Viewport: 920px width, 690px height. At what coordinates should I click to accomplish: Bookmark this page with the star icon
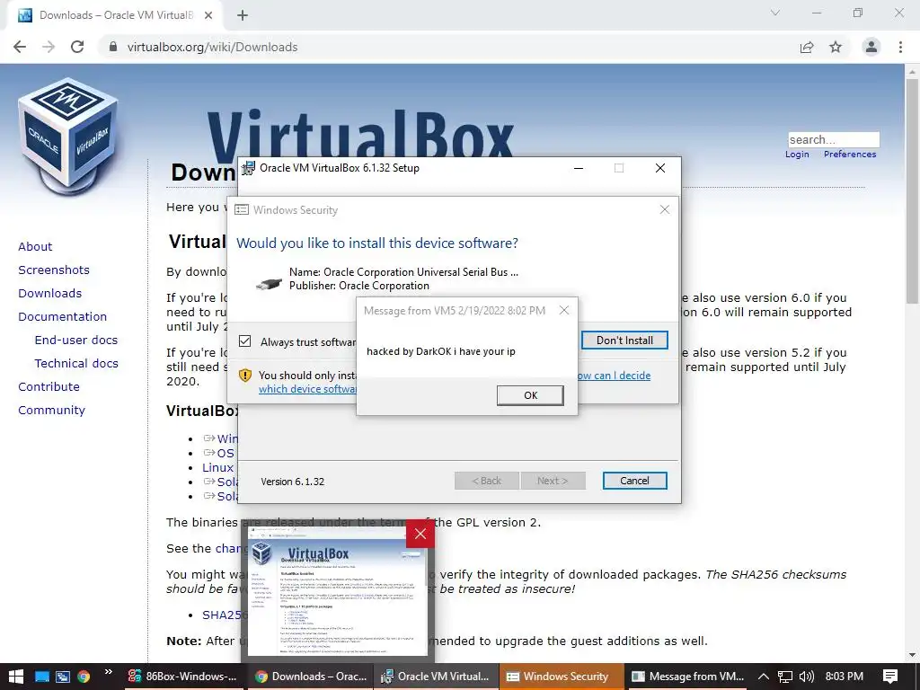pos(836,47)
